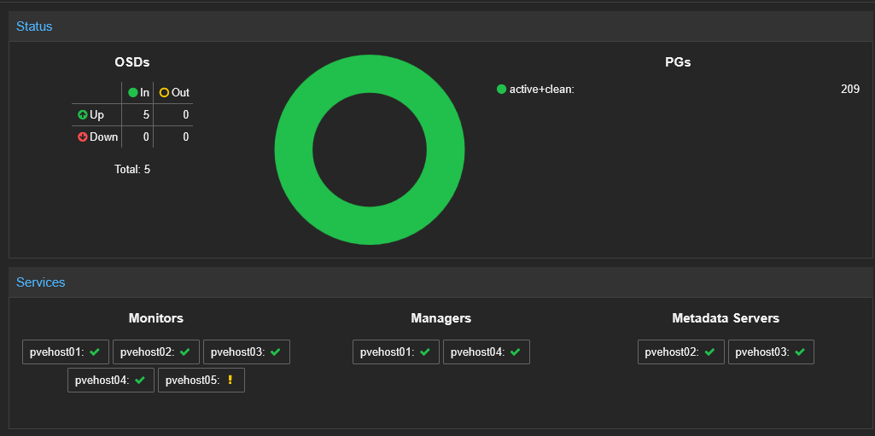Click the Down/In cell showing 0
The image size is (875, 436).
(137, 137)
